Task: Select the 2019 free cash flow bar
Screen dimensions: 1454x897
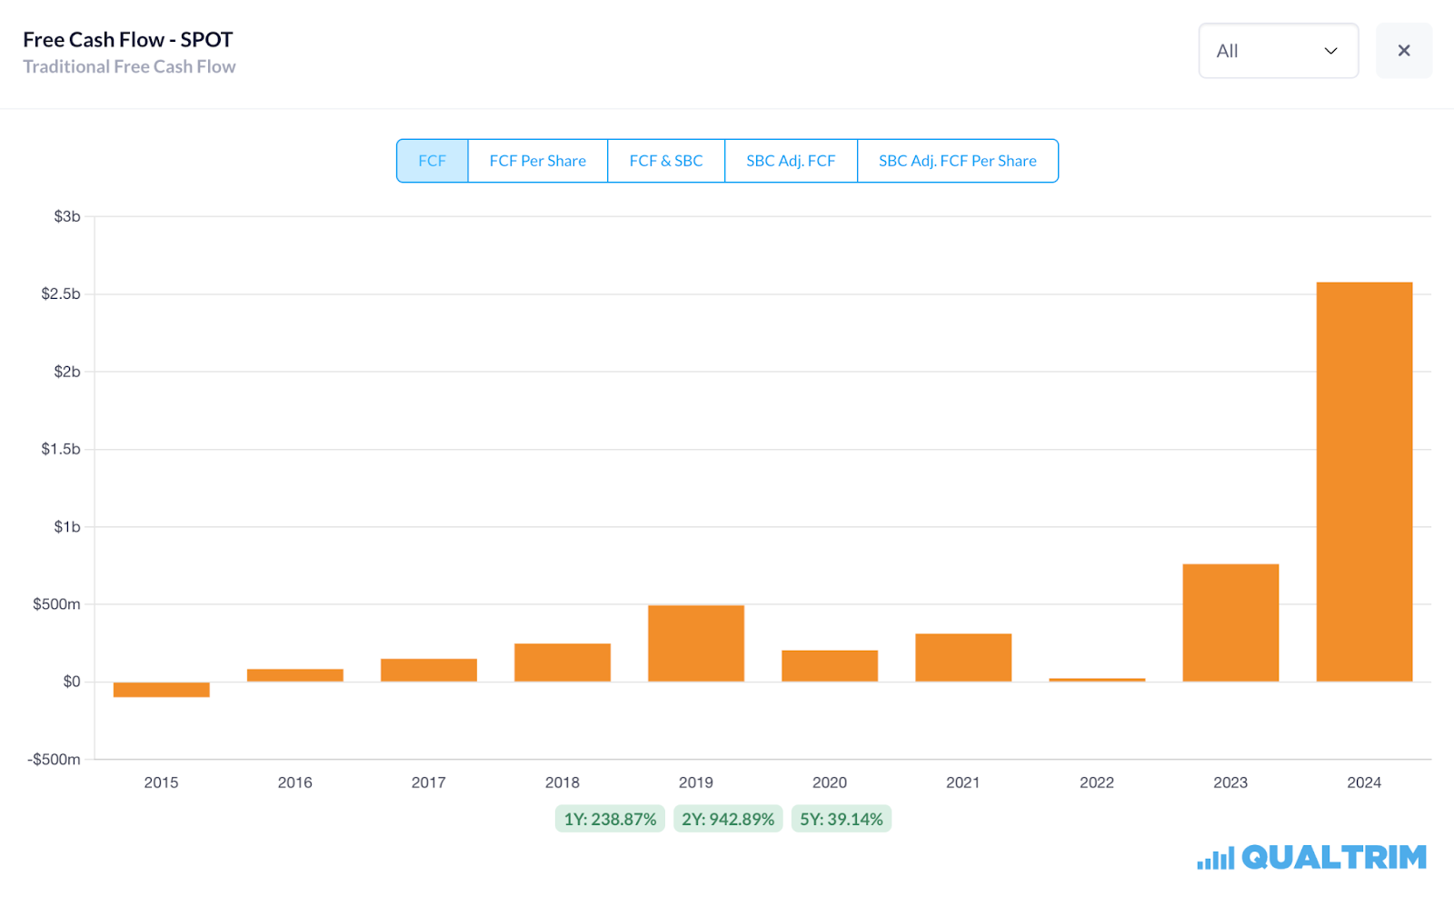Action: point(696,643)
